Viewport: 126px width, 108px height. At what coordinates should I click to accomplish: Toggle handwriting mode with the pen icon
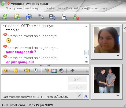[x=80, y=96]
